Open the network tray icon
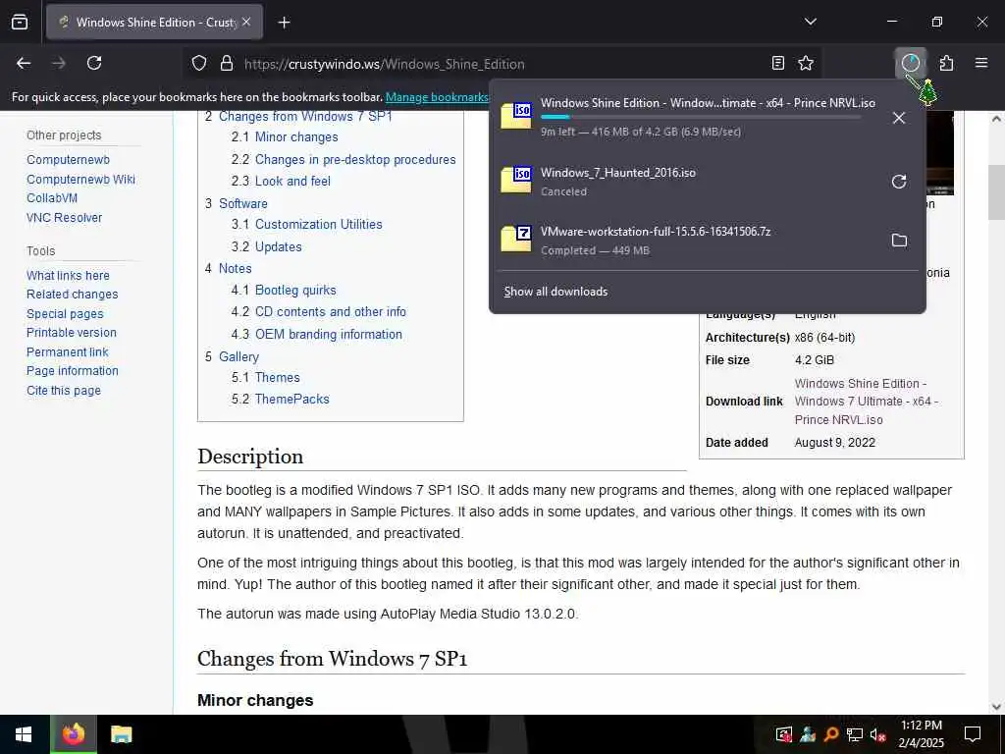The image size is (1005, 754). pyautogui.click(x=855, y=734)
